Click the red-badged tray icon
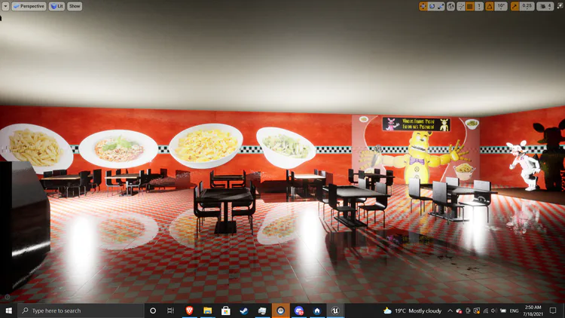This screenshot has height=318, width=565. (459, 310)
